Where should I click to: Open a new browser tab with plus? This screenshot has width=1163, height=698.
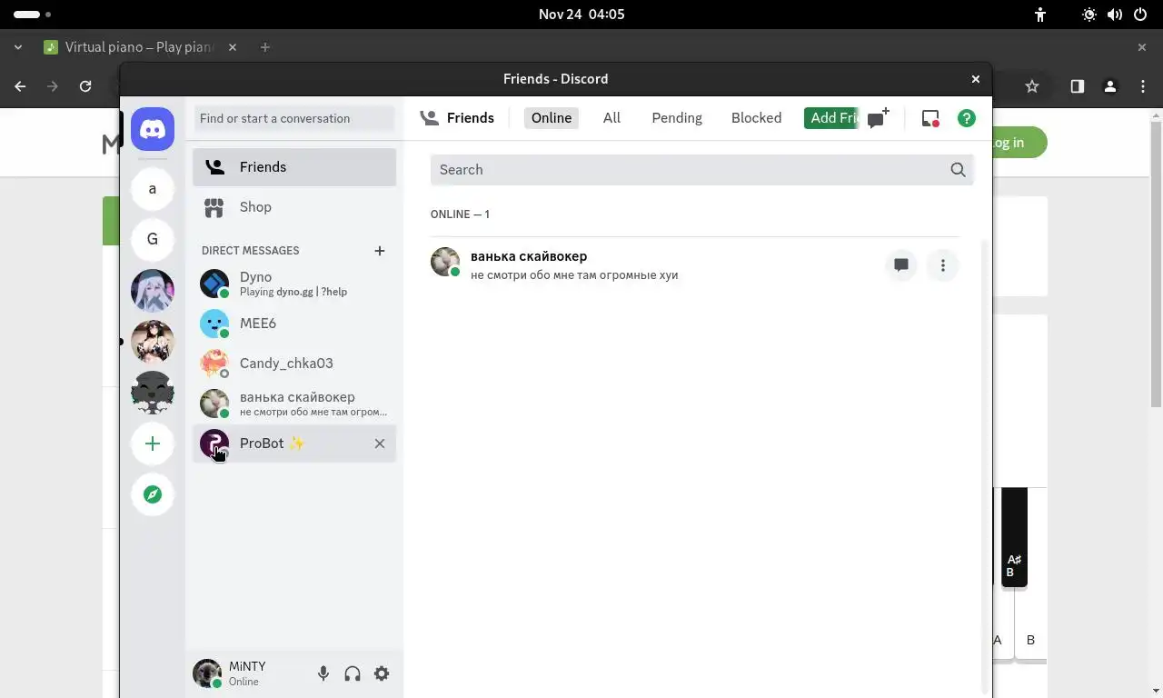(x=265, y=47)
